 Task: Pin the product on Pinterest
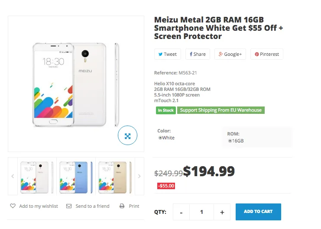tap(266, 54)
